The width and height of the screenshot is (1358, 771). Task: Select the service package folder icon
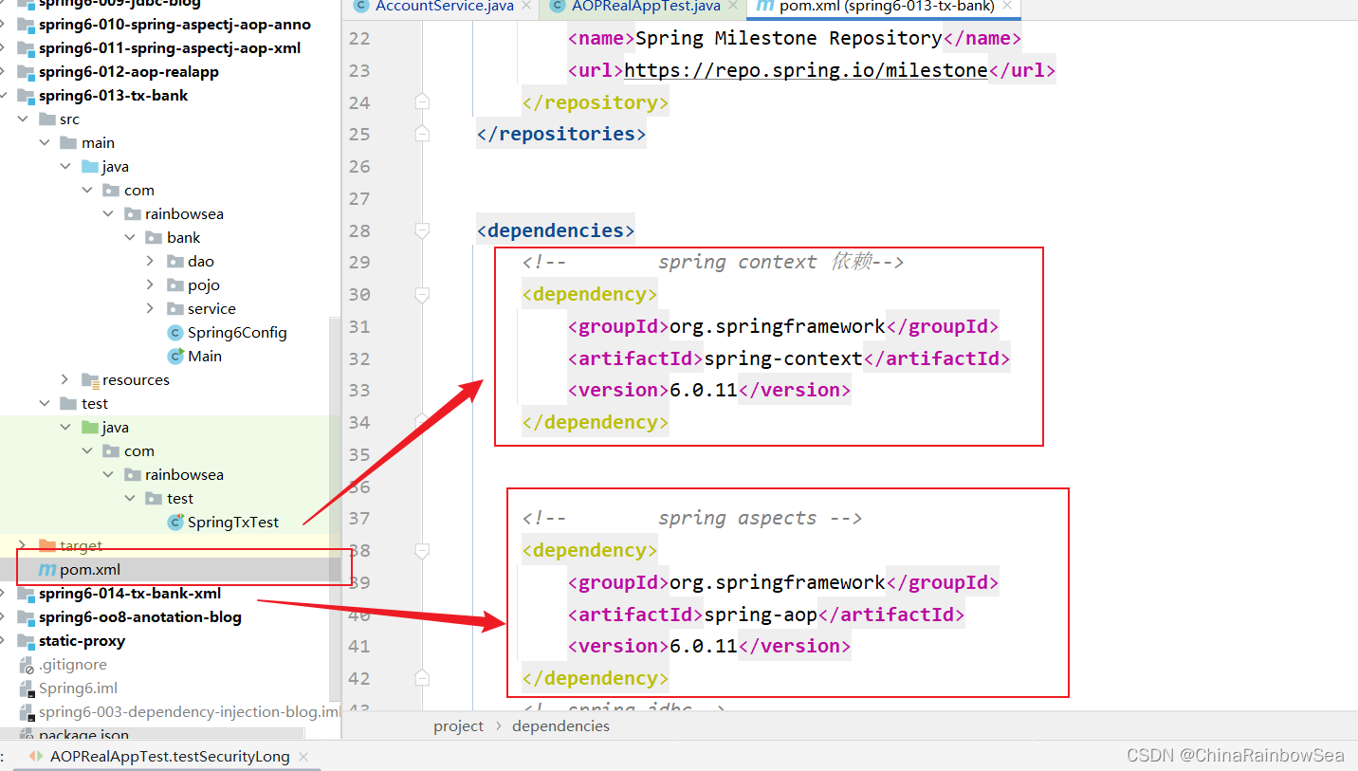point(174,308)
